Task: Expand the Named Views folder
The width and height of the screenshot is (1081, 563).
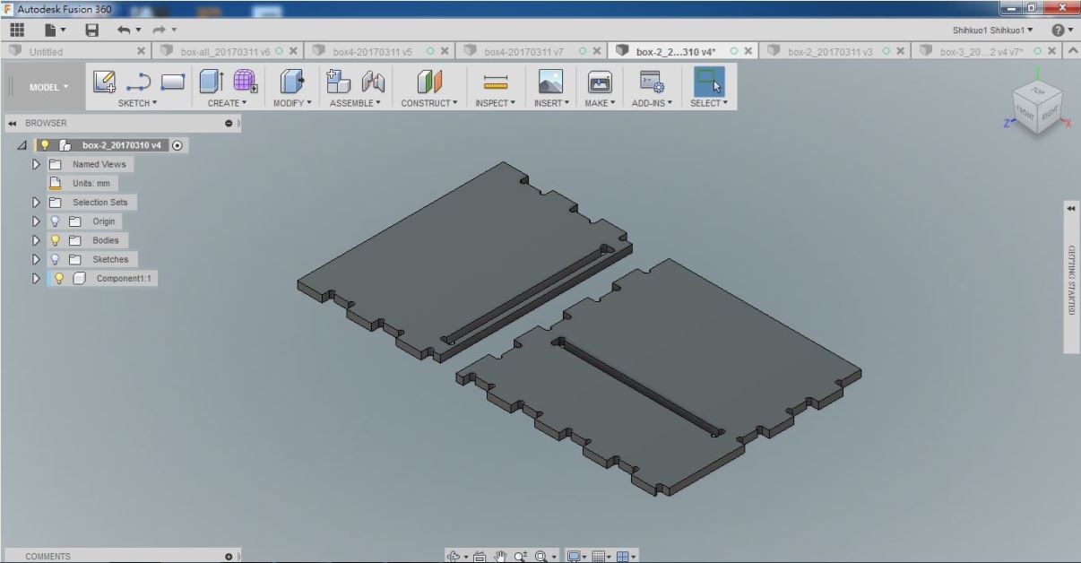Action: pos(36,164)
